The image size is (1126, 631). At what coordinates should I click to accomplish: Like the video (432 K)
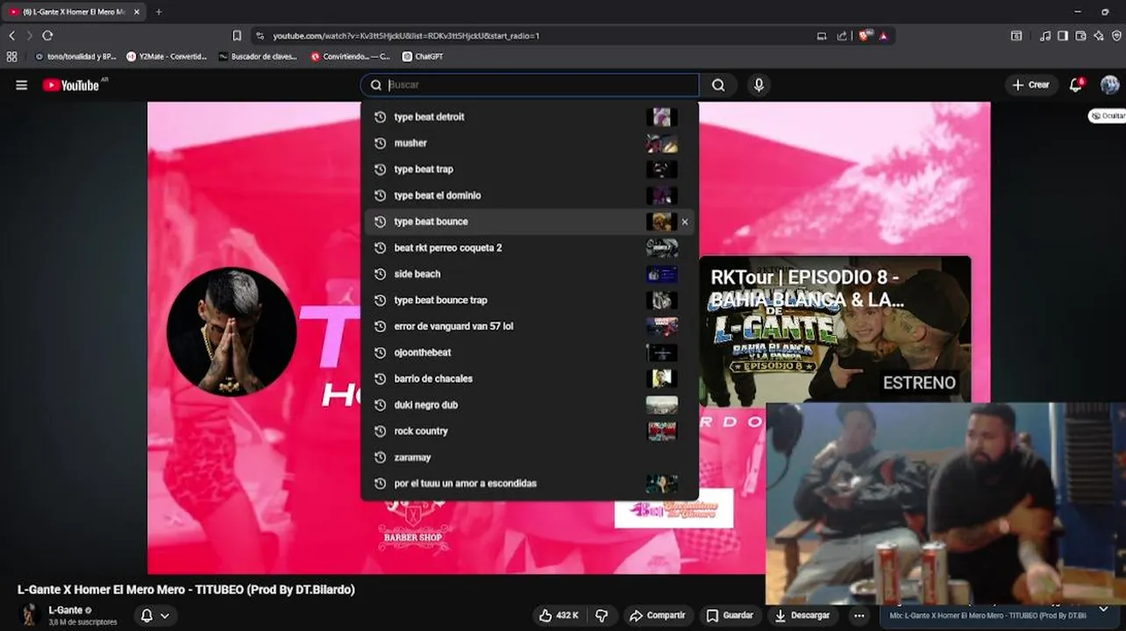point(559,615)
